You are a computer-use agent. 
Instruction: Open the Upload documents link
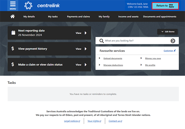(113, 58)
